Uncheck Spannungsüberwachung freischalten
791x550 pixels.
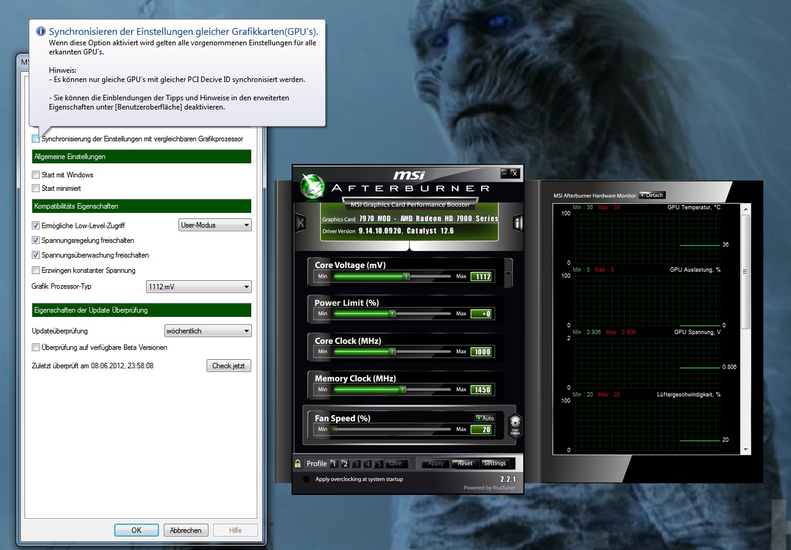(35, 255)
